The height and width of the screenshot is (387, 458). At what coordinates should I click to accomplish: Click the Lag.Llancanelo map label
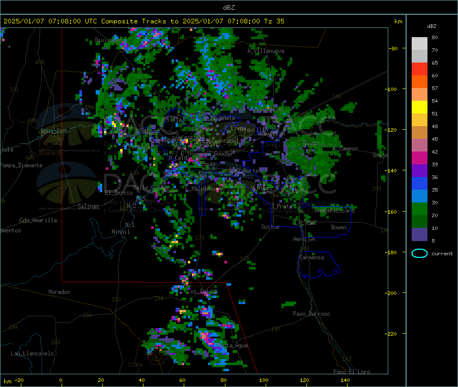pos(32,353)
